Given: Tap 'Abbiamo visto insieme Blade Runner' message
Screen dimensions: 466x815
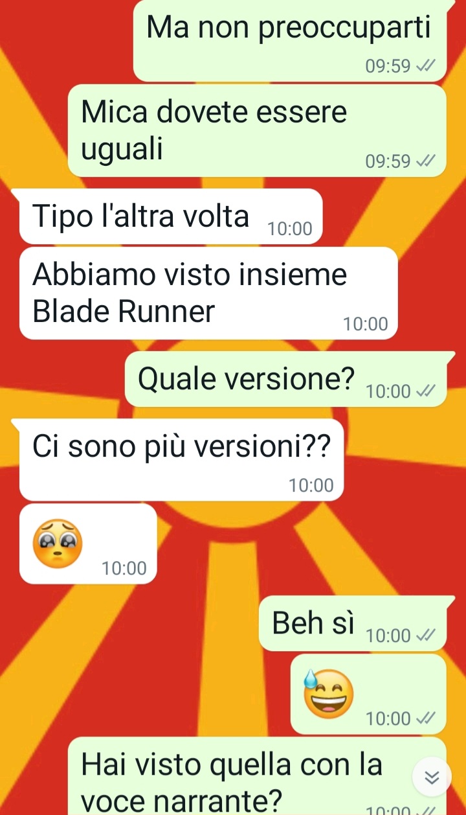Looking at the screenshot, I should [x=208, y=293].
